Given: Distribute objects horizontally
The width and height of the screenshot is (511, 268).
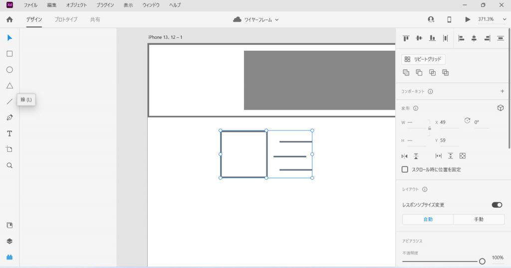Looking at the screenshot, I should pos(446,38).
